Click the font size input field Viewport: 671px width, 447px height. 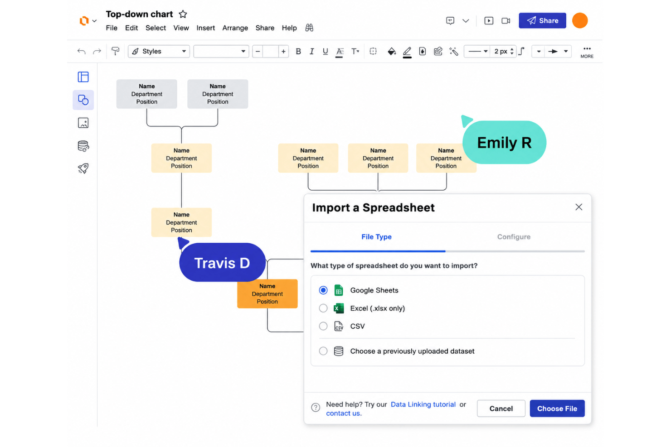coord(271,52)
